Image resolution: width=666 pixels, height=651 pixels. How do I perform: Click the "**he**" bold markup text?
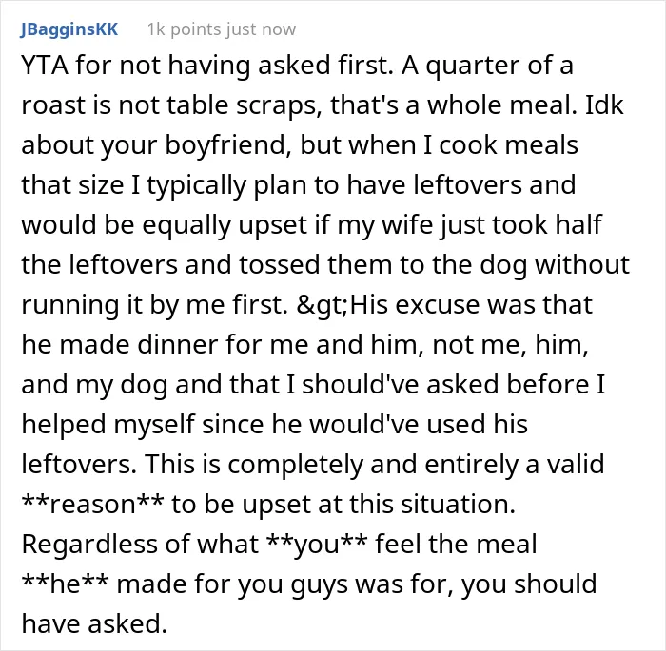pyautogui.click(x=65, y=584)
